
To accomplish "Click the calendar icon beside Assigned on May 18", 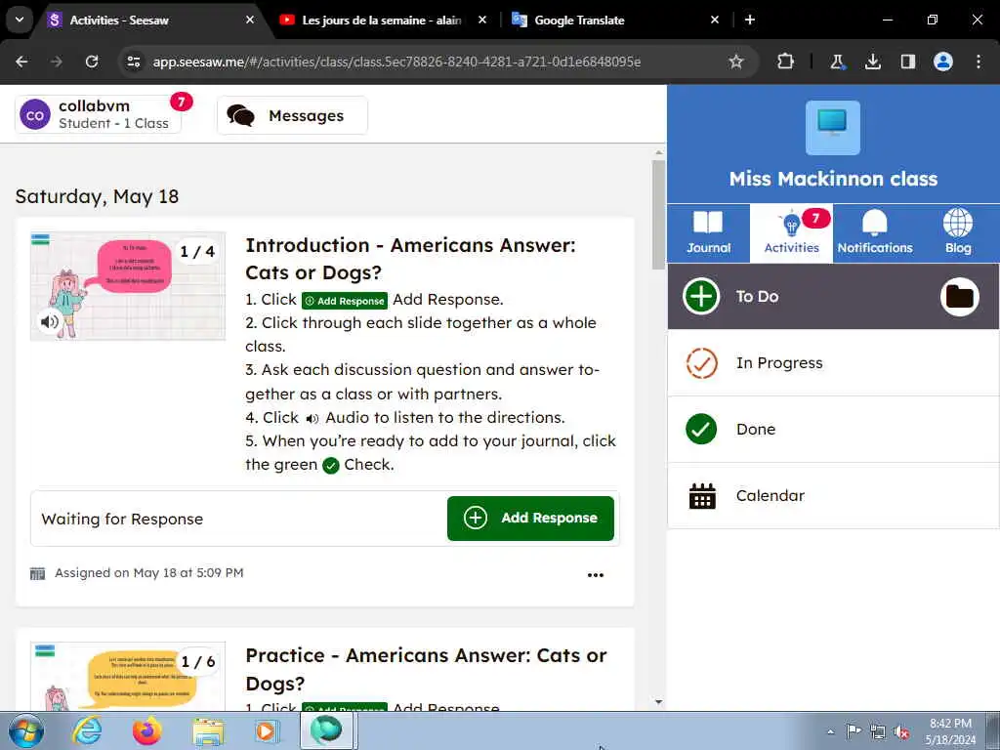I will (x=38, y=573).
